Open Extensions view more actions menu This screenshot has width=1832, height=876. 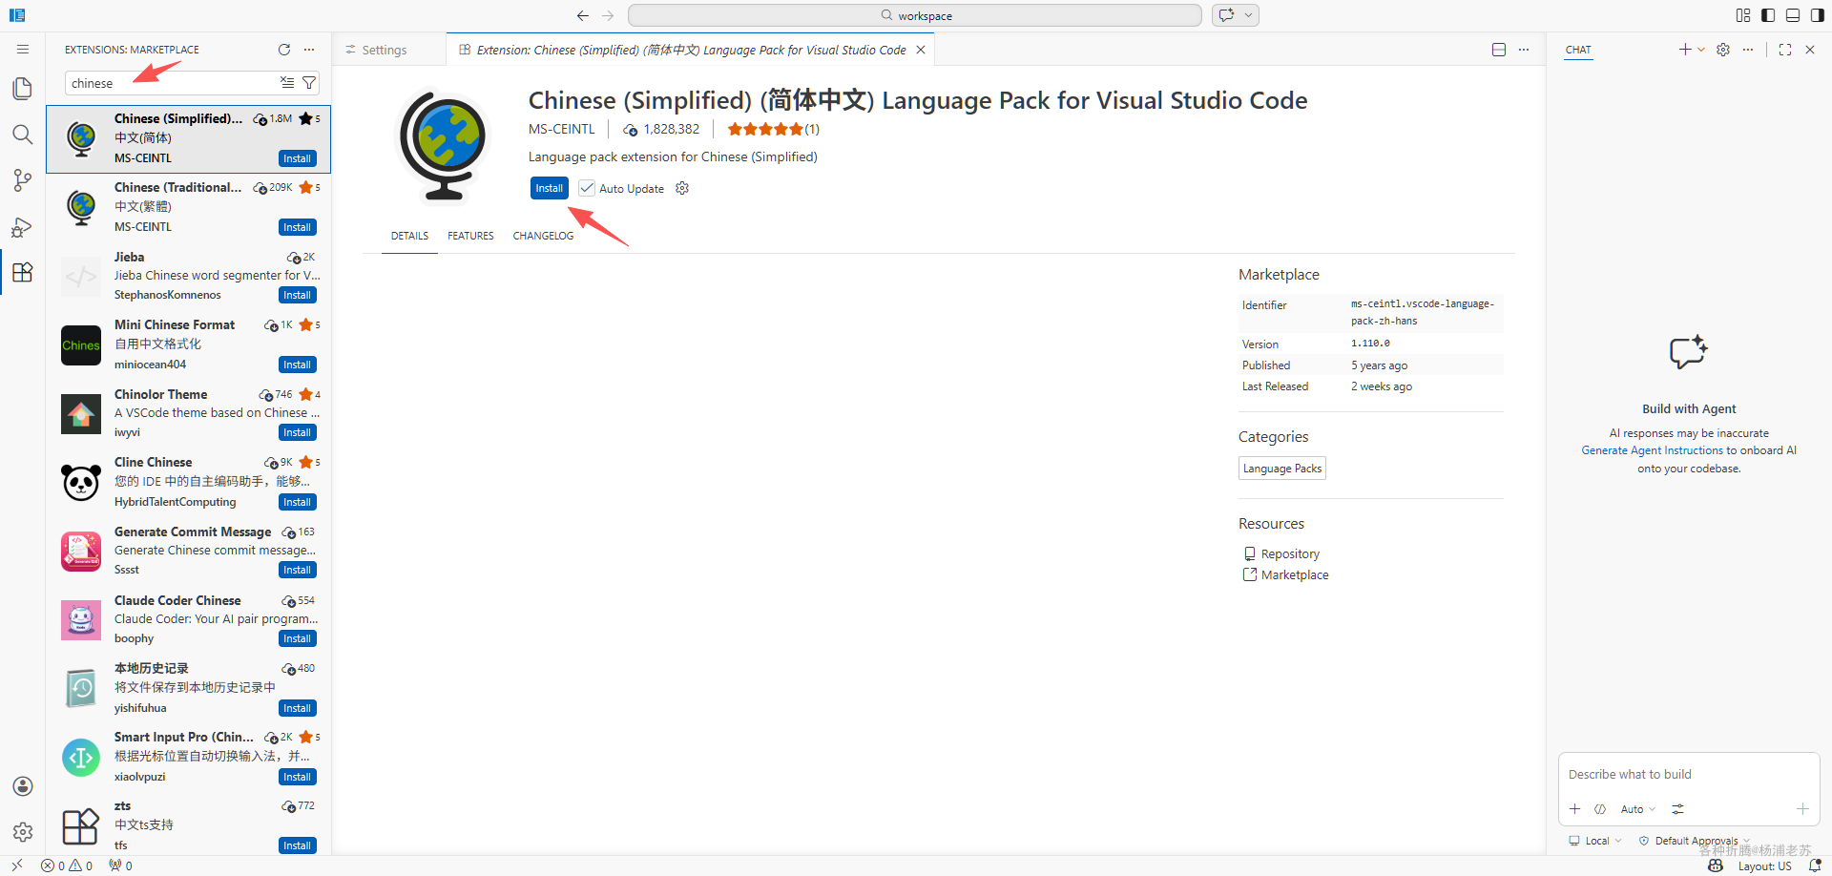pyautogui.click(x=309, y=50)
